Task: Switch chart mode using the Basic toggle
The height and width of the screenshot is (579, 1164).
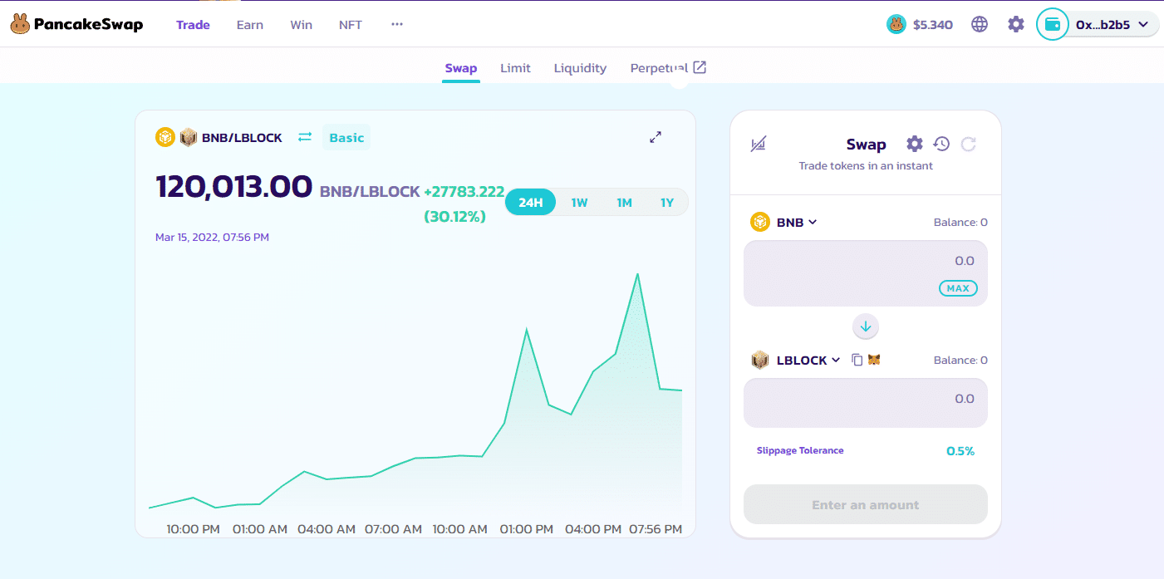Action: (x=346, y=137)
